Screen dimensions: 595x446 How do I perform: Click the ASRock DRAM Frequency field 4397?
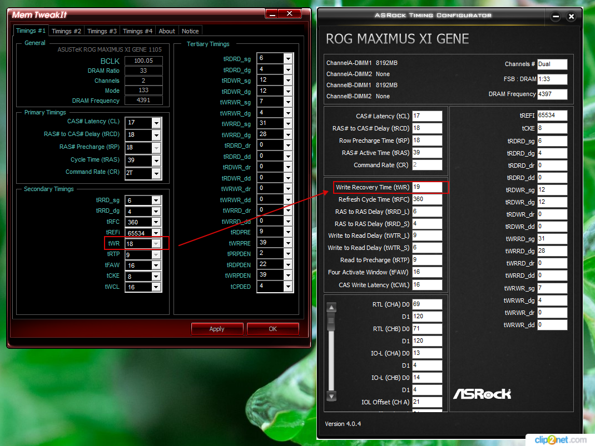[552, 94]
